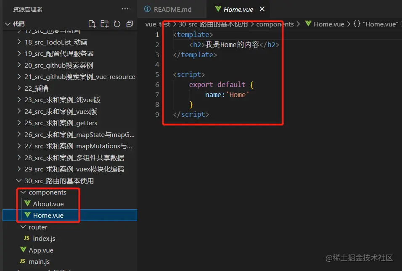Open About.vue in the explorer
This screenshot has height=271, width=402.
pos(70,204)
